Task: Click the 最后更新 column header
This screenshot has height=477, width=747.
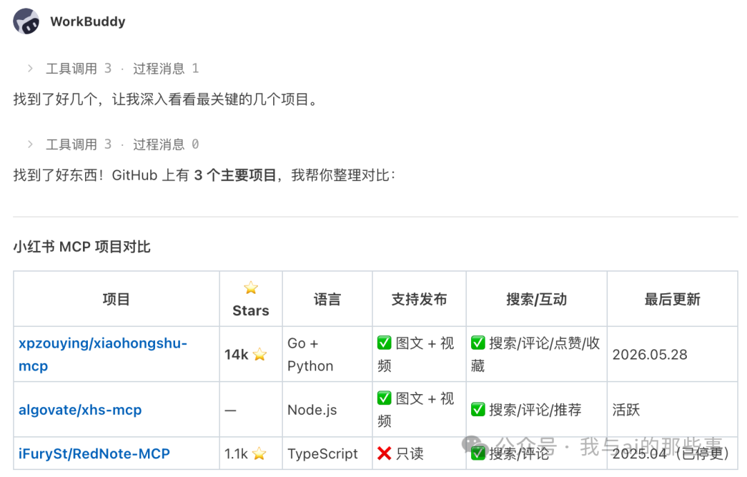Action: 672,299
